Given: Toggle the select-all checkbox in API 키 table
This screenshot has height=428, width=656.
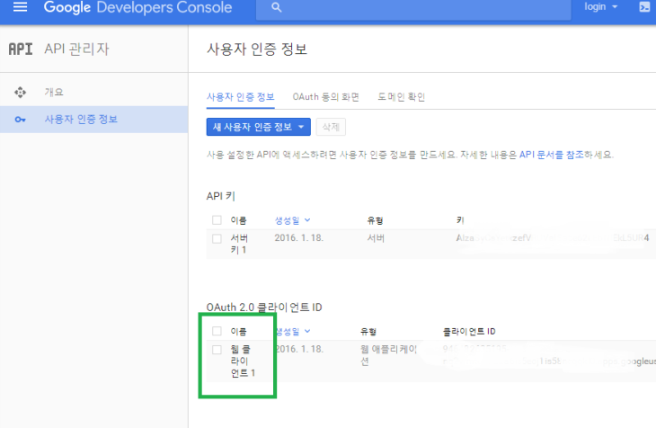Looking at the screenshot, I should [217, 219].
